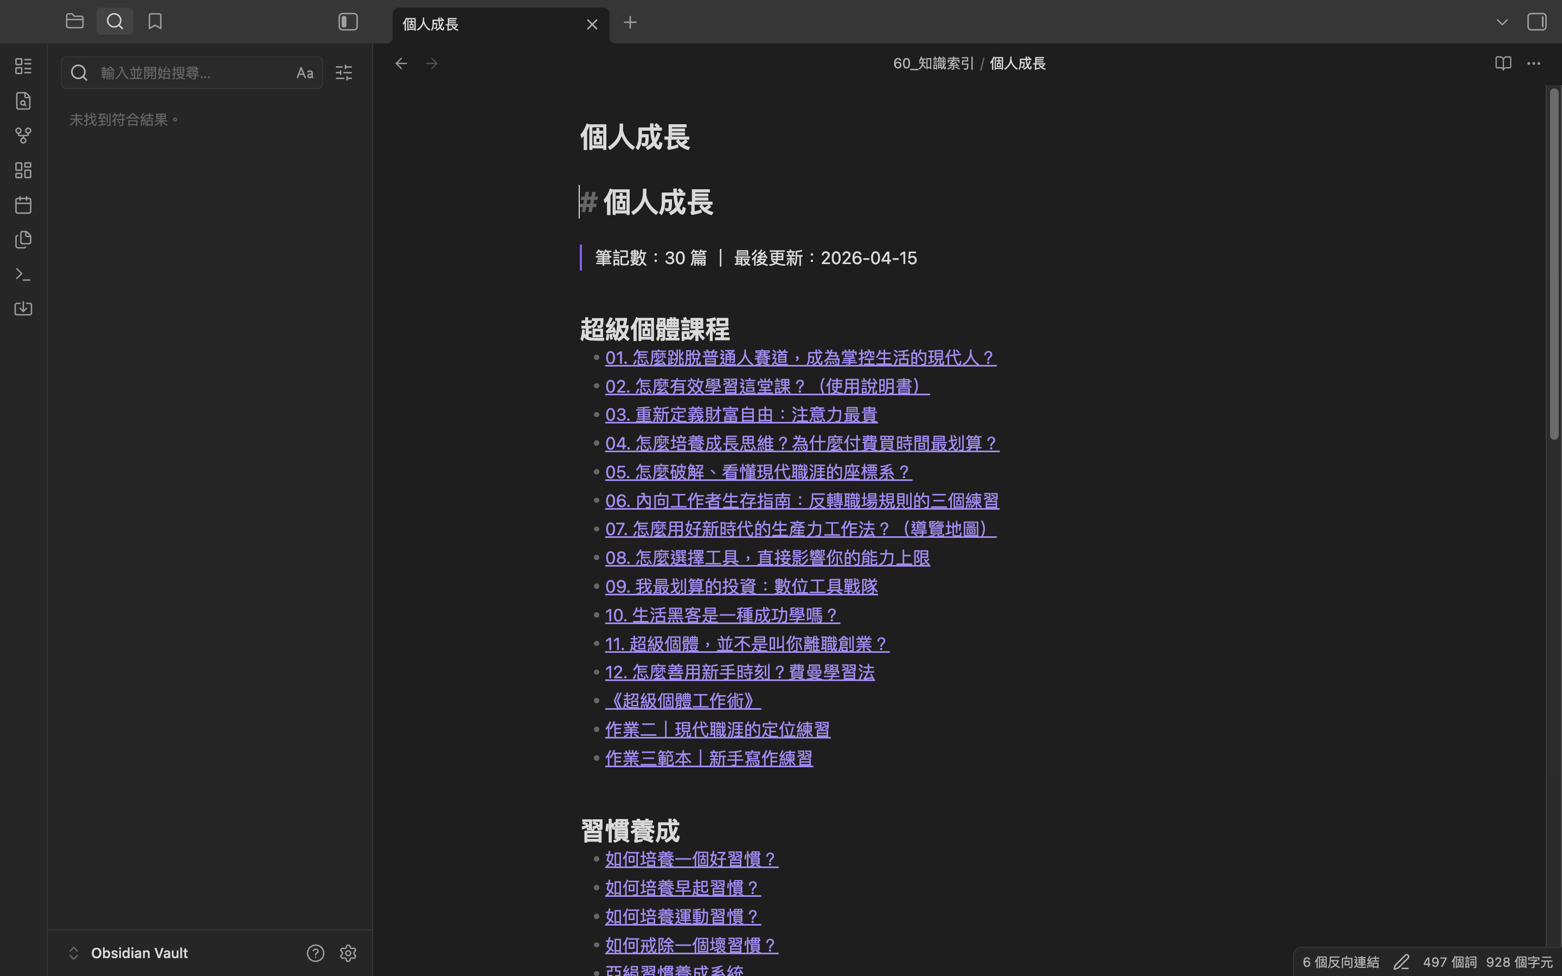
Task: Click the 超級個體課程 heading
Action: (x=655, y=329)
